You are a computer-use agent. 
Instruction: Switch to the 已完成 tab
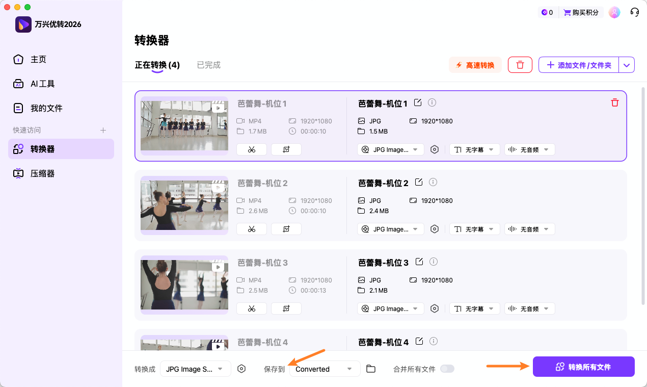pos(208,65)
